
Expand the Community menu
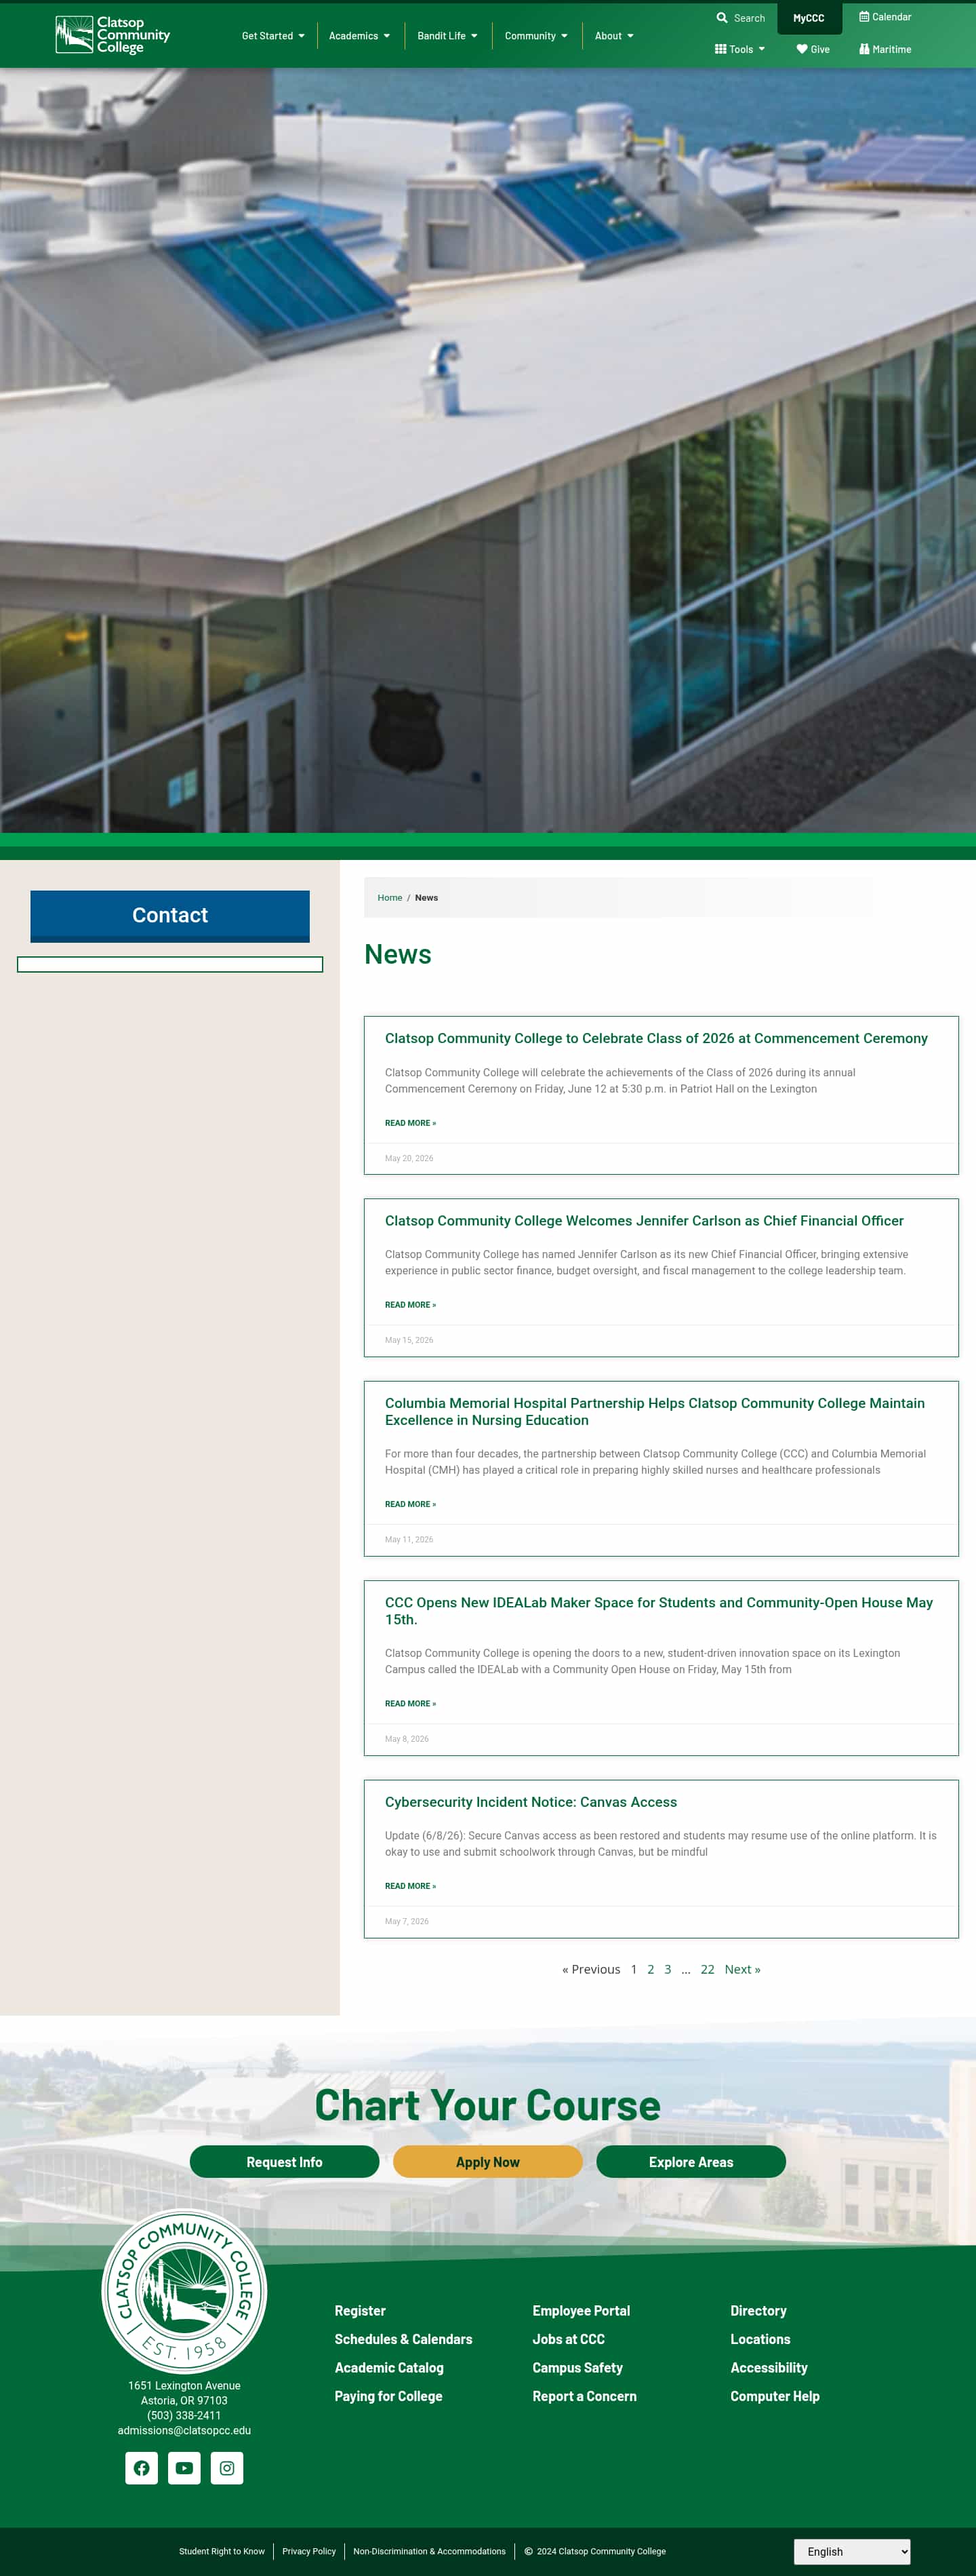coord(536,36)
